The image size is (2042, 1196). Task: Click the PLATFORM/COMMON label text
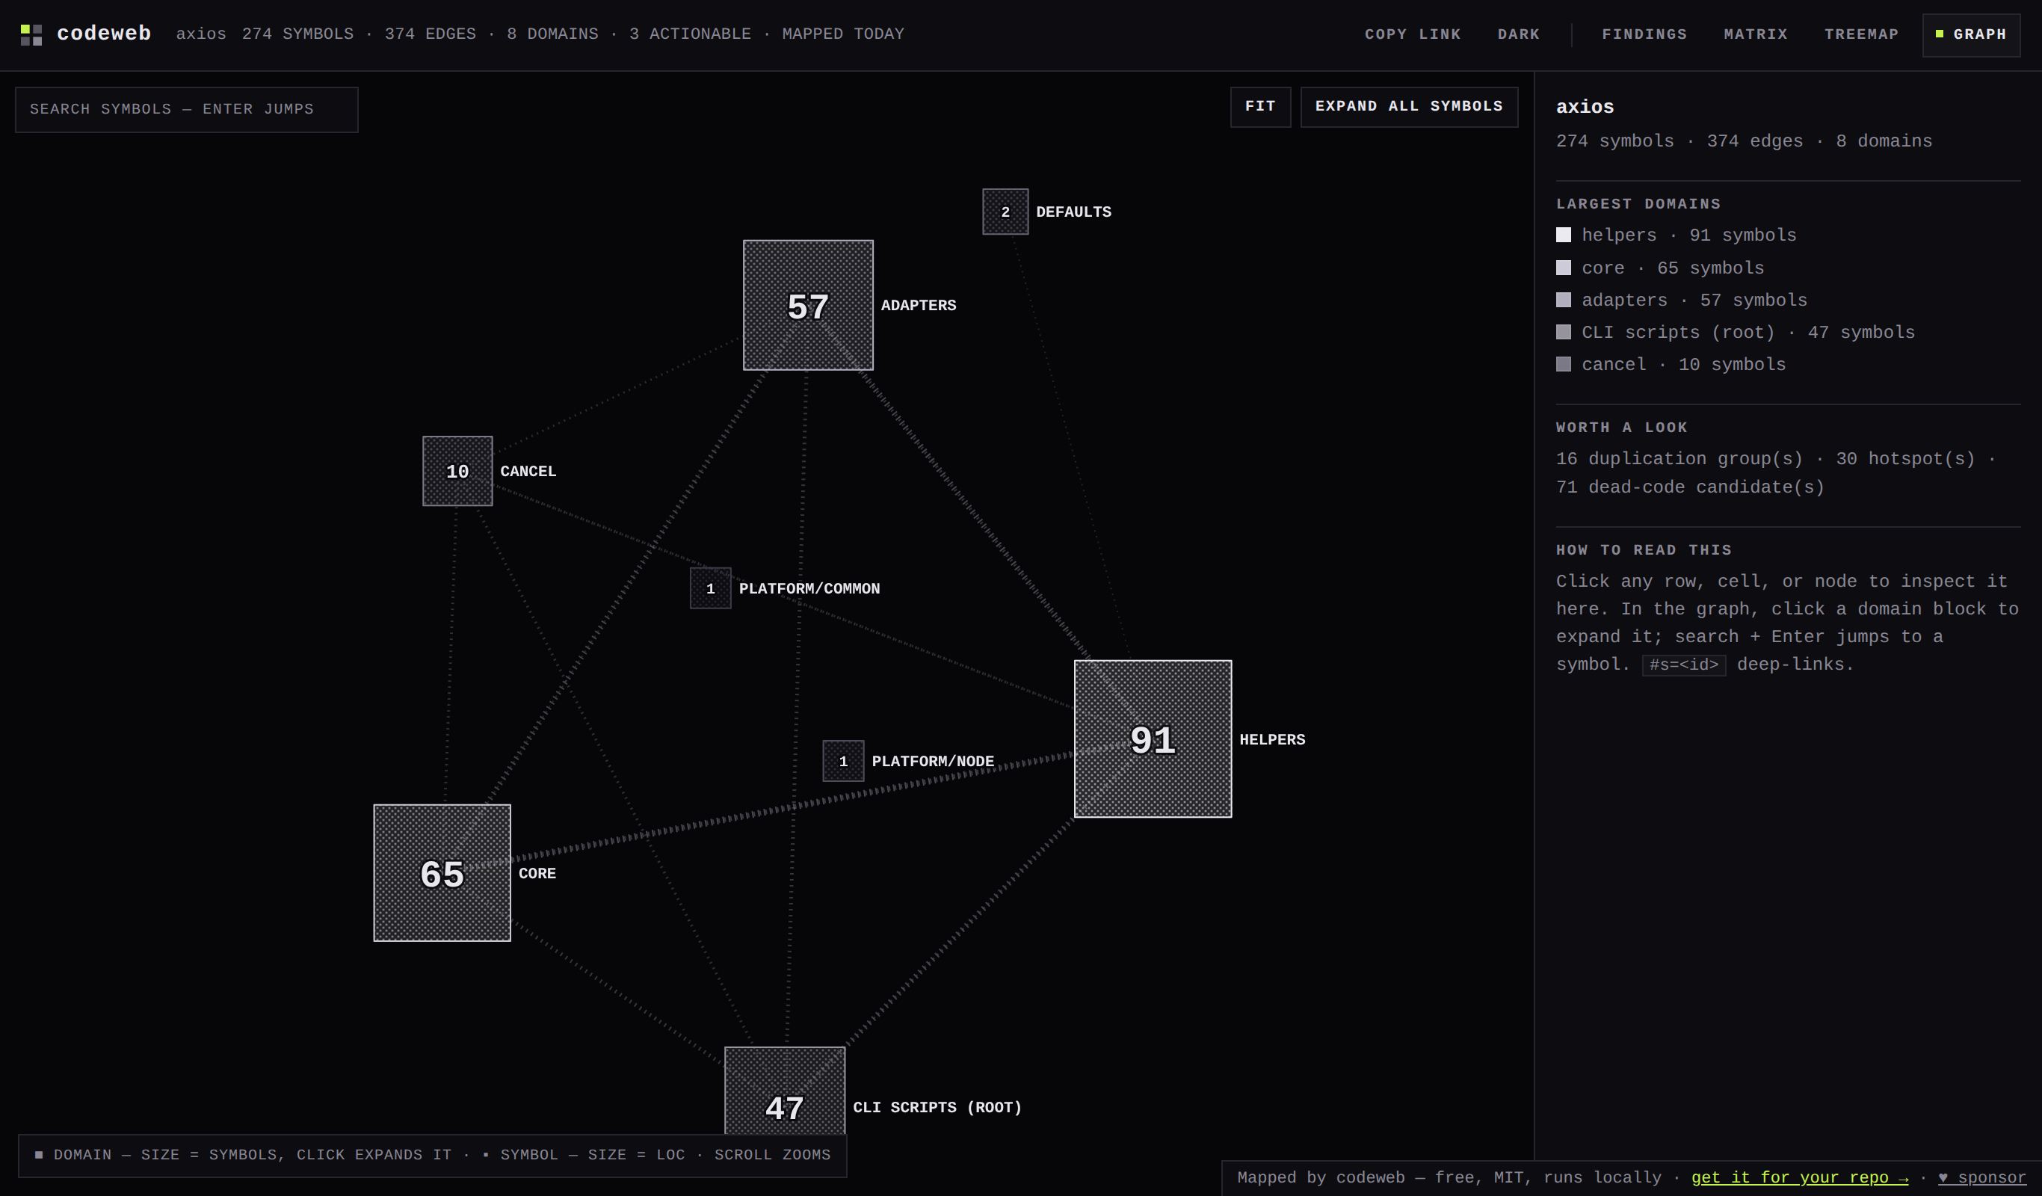point(809,589)
